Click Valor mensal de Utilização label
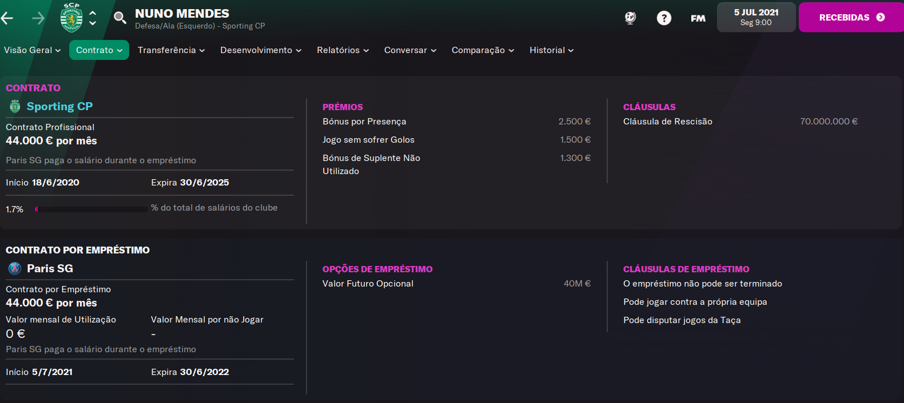Image resolution: width=904 pixels, height=403 pixels. (61, 320)
